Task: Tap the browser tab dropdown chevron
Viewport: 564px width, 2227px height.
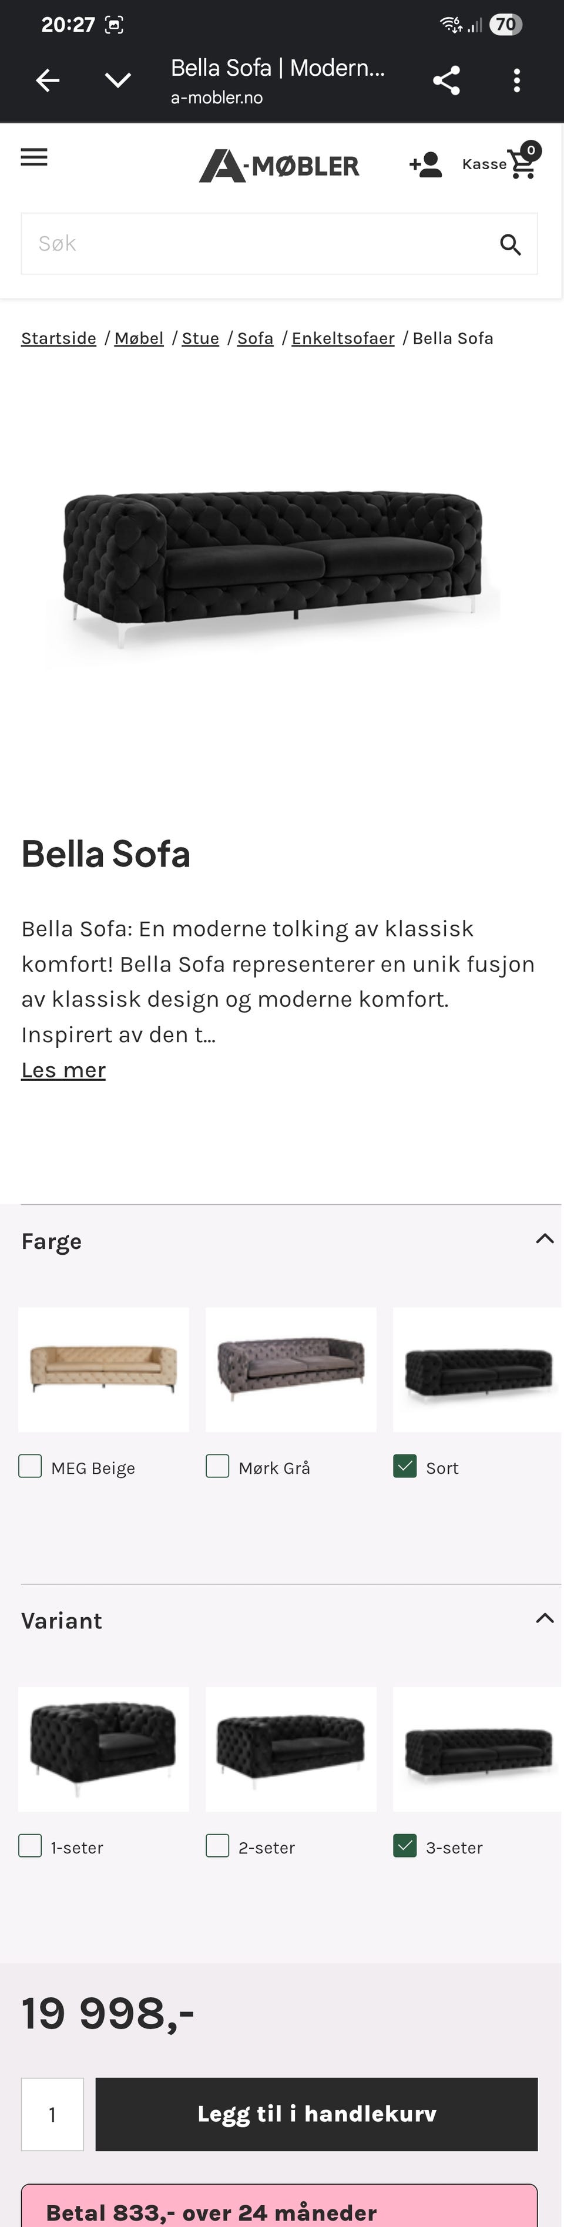Action: (117, 80)
